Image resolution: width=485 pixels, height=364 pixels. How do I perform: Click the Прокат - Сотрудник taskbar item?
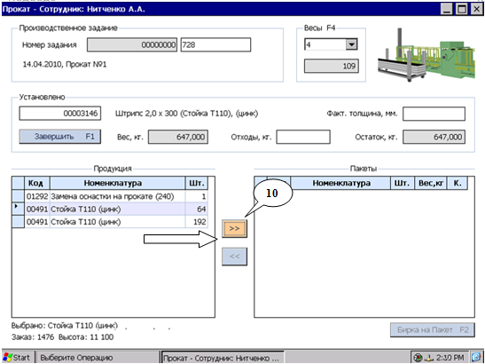[x=223, y=358]
